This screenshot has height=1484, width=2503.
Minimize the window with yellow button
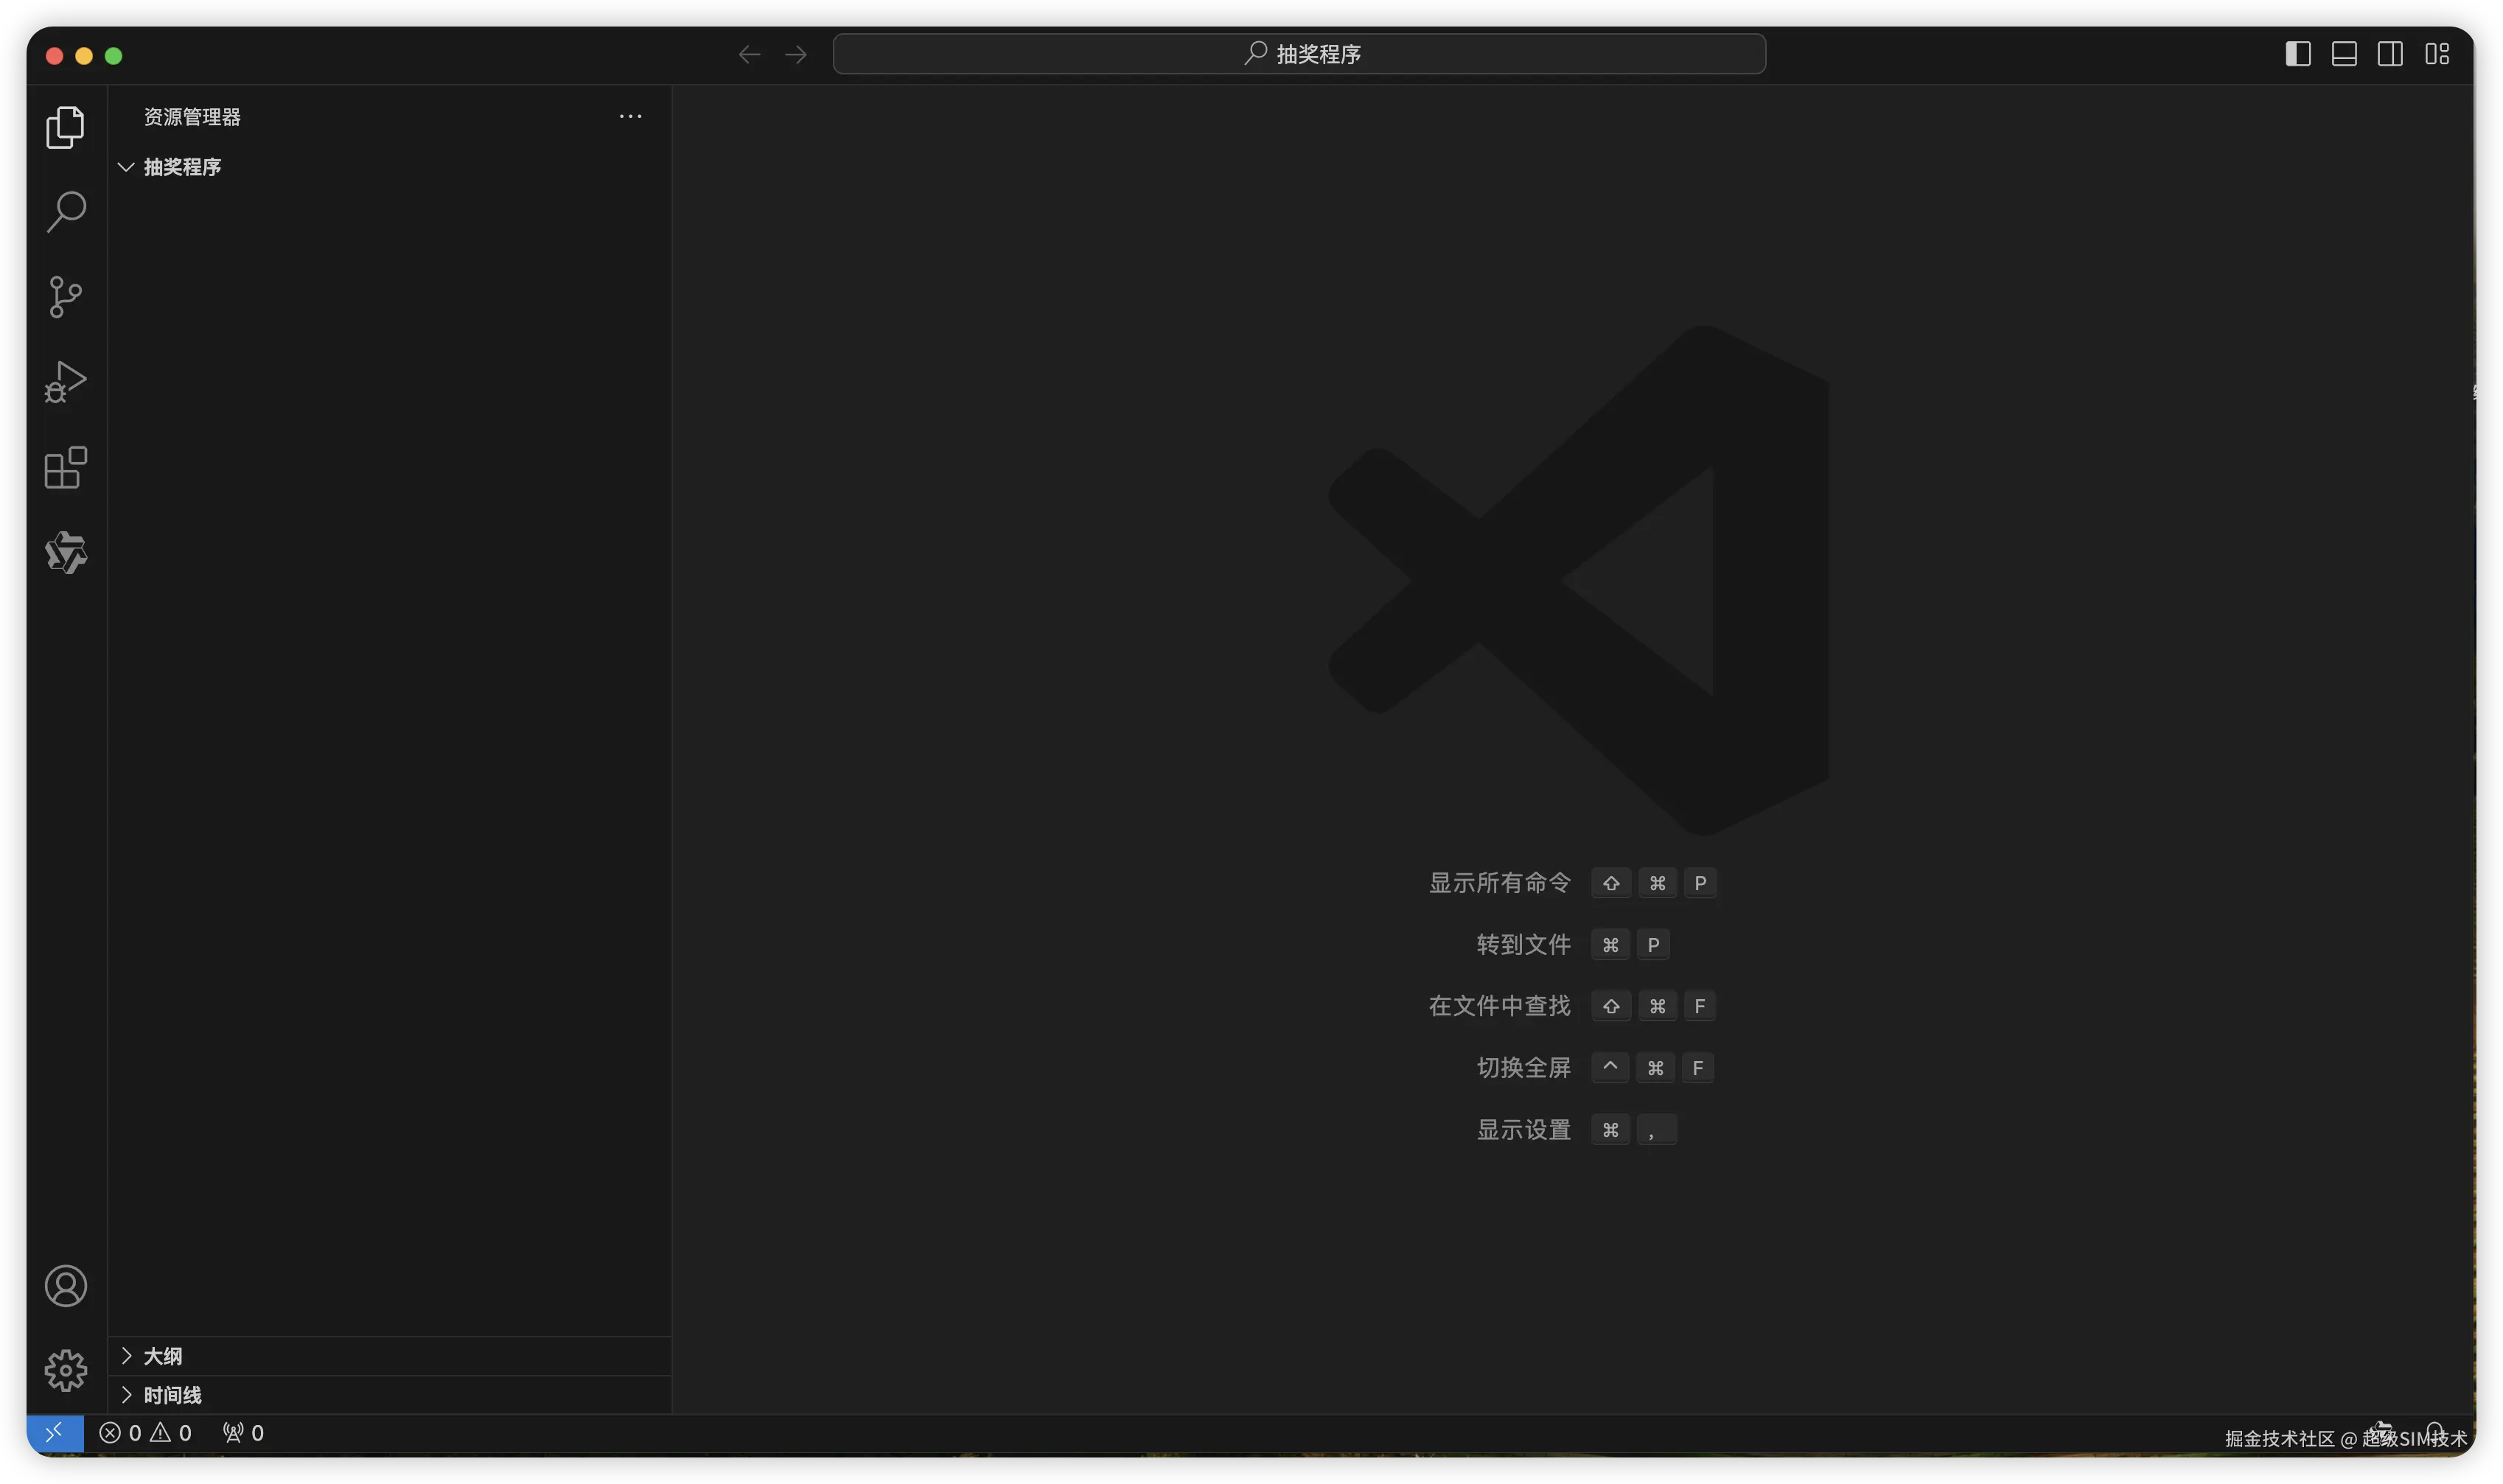click(84, 56)
